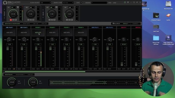175x98 pixels.
Task: Toggle DIM next to MON knob
Action: 19,81
